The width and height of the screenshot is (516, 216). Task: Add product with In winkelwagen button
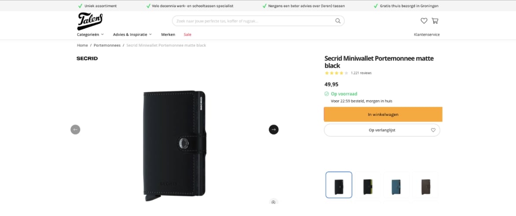click(383, 115)
